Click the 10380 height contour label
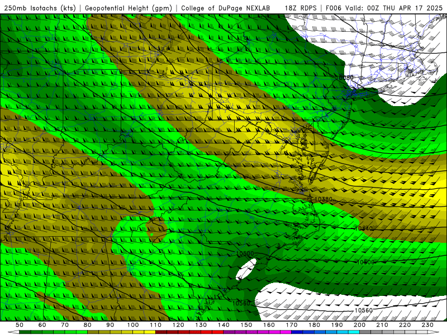This screenshot has width=447, height=335. pos(324,199)
